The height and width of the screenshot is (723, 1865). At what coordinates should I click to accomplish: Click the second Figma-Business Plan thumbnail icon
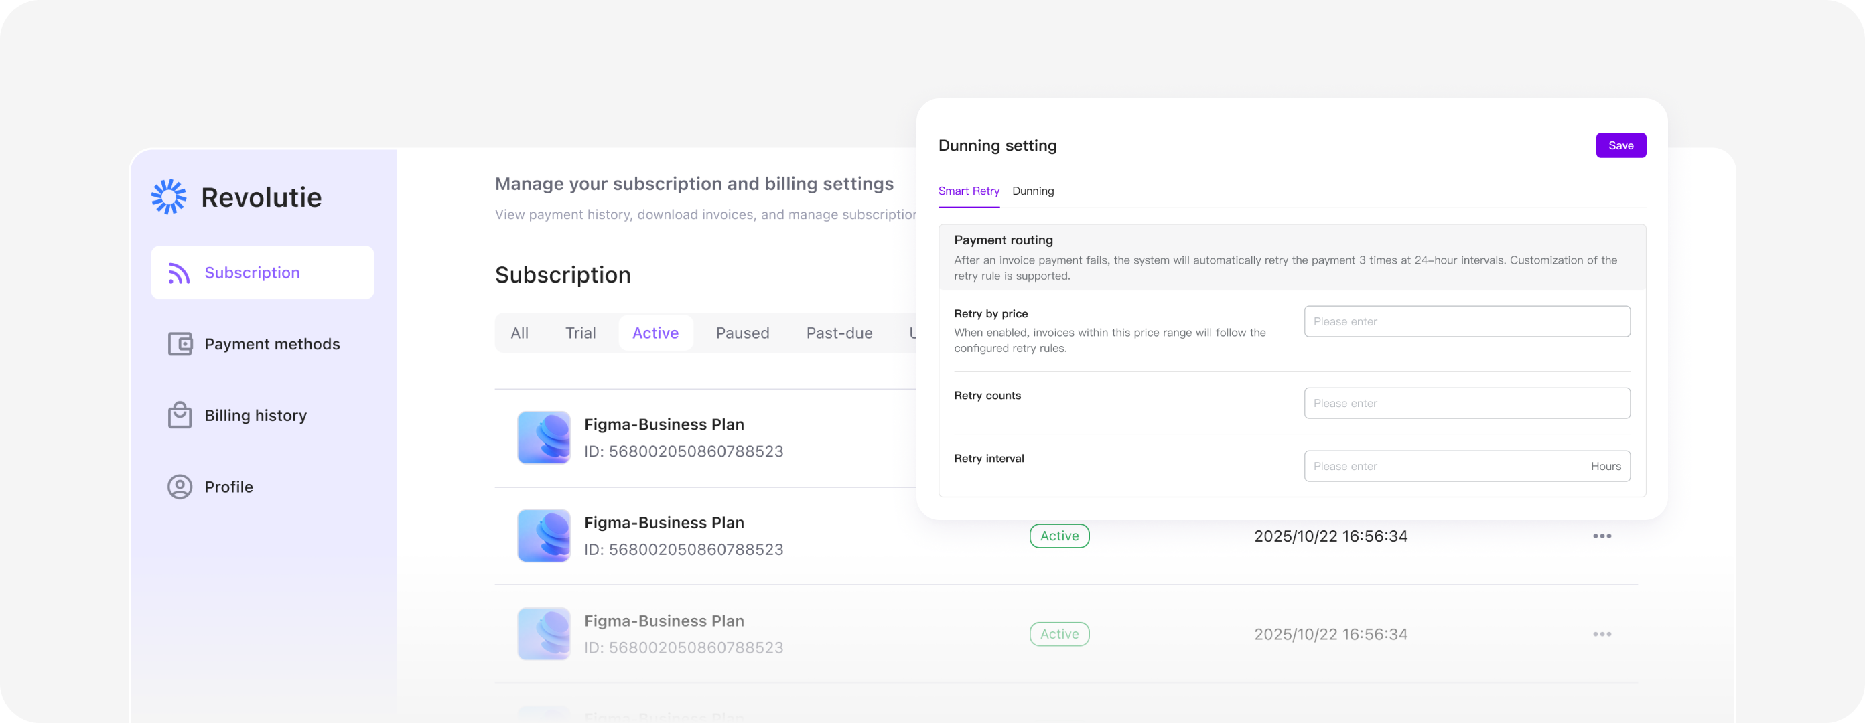click(x=544, y=536)
